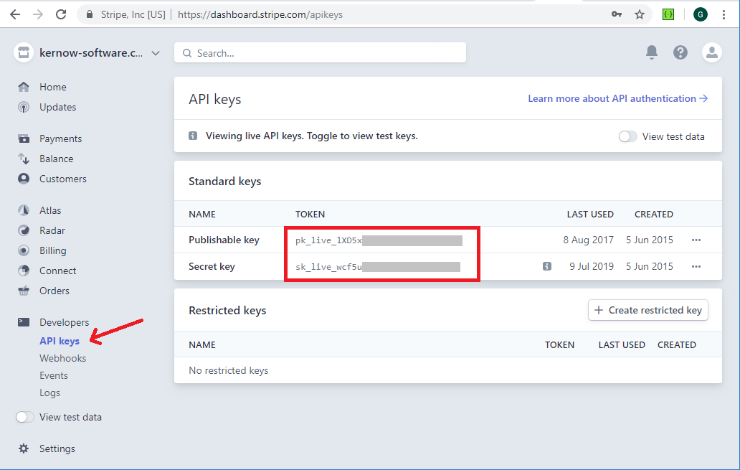
Task: Click the 9 Jul 2019 last used date
Action: [x=592, y=266]
